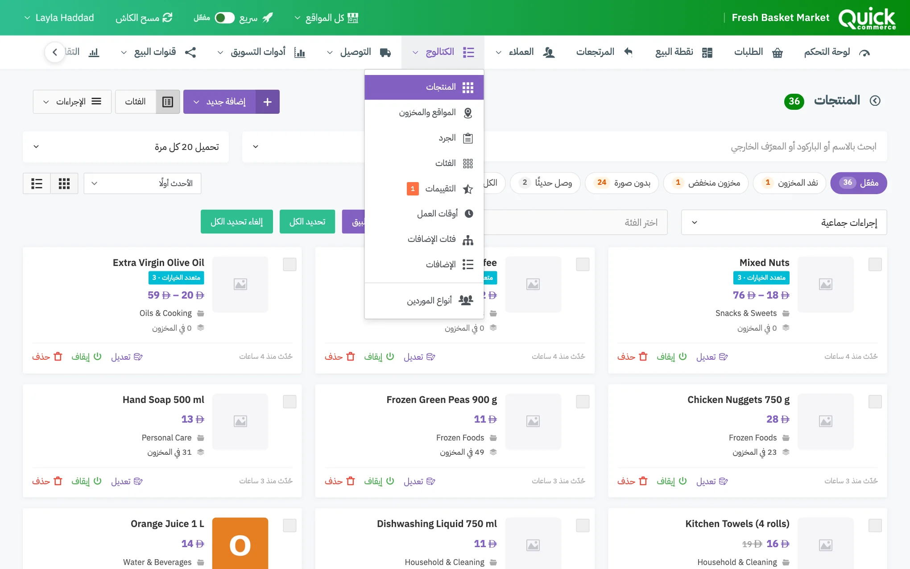Open the Layla Haddad user menu
Image resolution: width=910 pixels, height=569 pixels.
(x=59, y=18)
